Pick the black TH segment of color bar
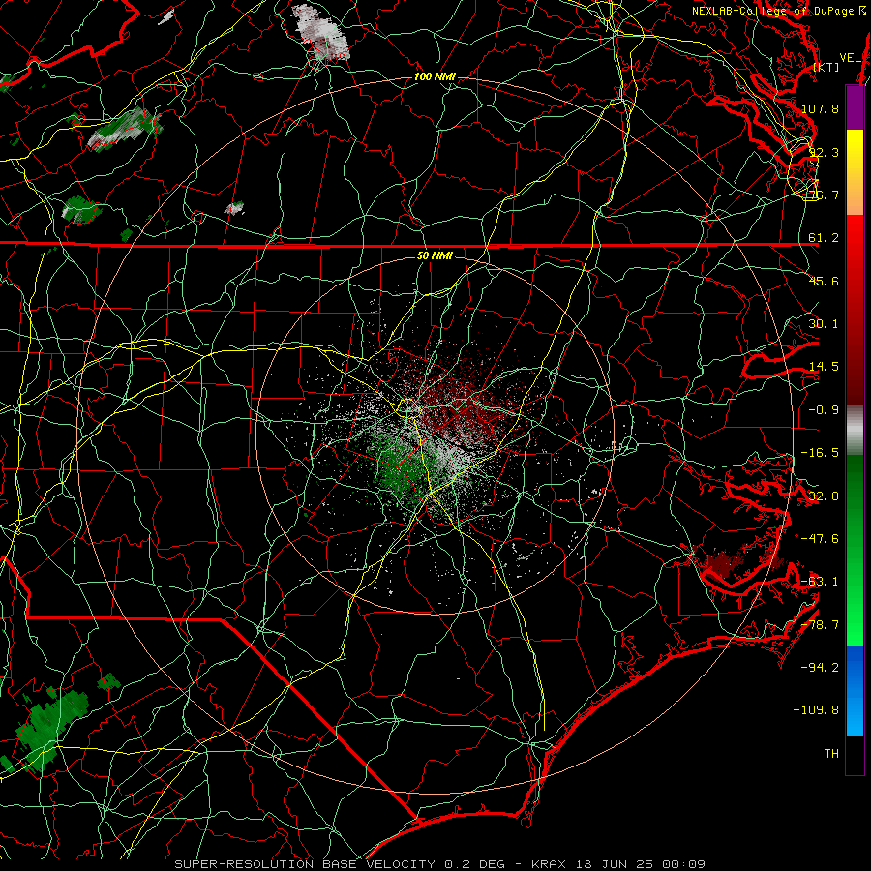Viewport: 871px width, 871px height. (855, 755)
